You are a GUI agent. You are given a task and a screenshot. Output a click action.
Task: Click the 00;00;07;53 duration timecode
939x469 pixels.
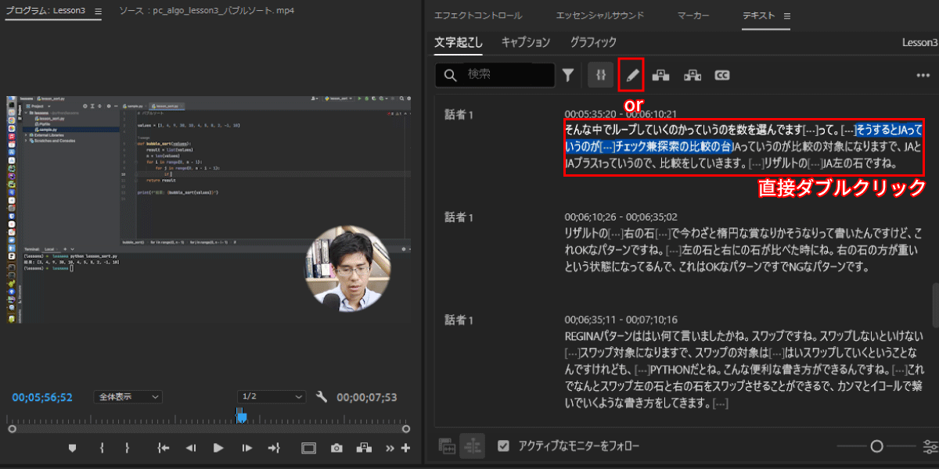click(367, 397)
